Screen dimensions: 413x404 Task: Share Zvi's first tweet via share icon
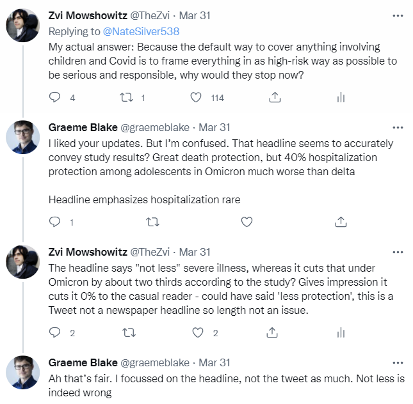click(x=274, y=98)
